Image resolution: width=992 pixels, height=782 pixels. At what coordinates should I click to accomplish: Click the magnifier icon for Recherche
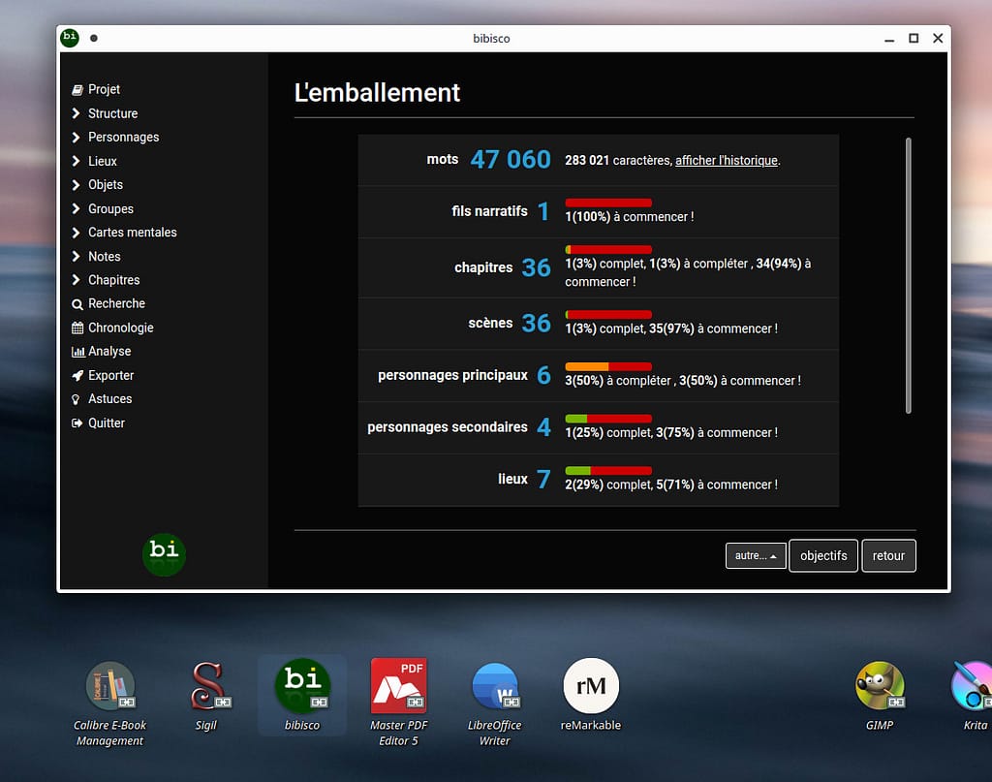pyautogui.click(x=77, y=304)
